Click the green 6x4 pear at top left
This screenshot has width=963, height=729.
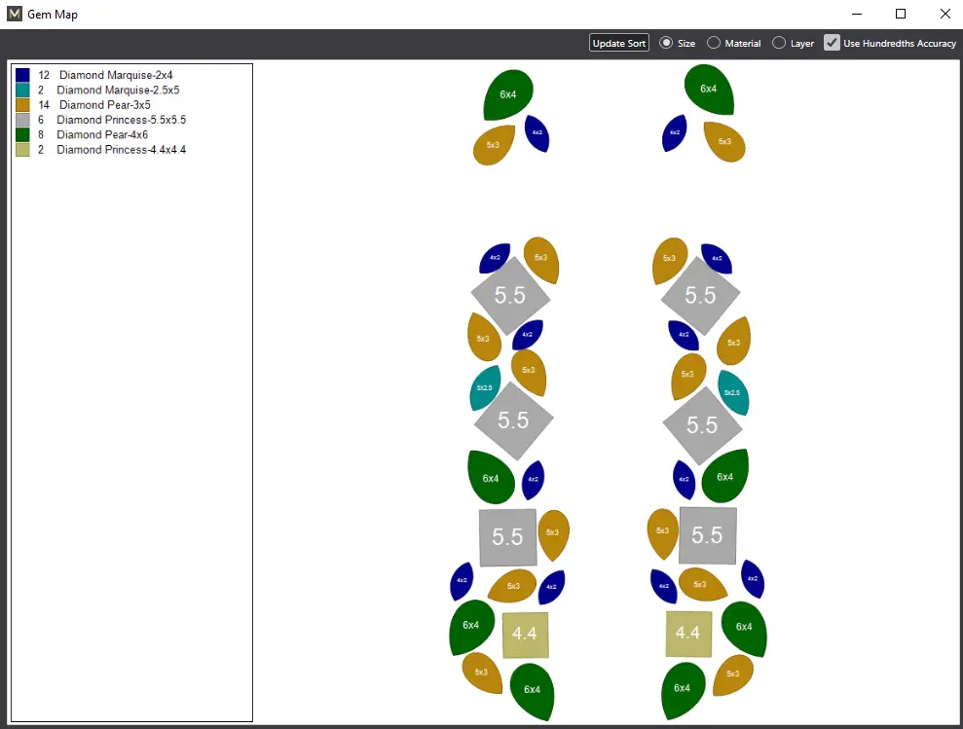508,94
